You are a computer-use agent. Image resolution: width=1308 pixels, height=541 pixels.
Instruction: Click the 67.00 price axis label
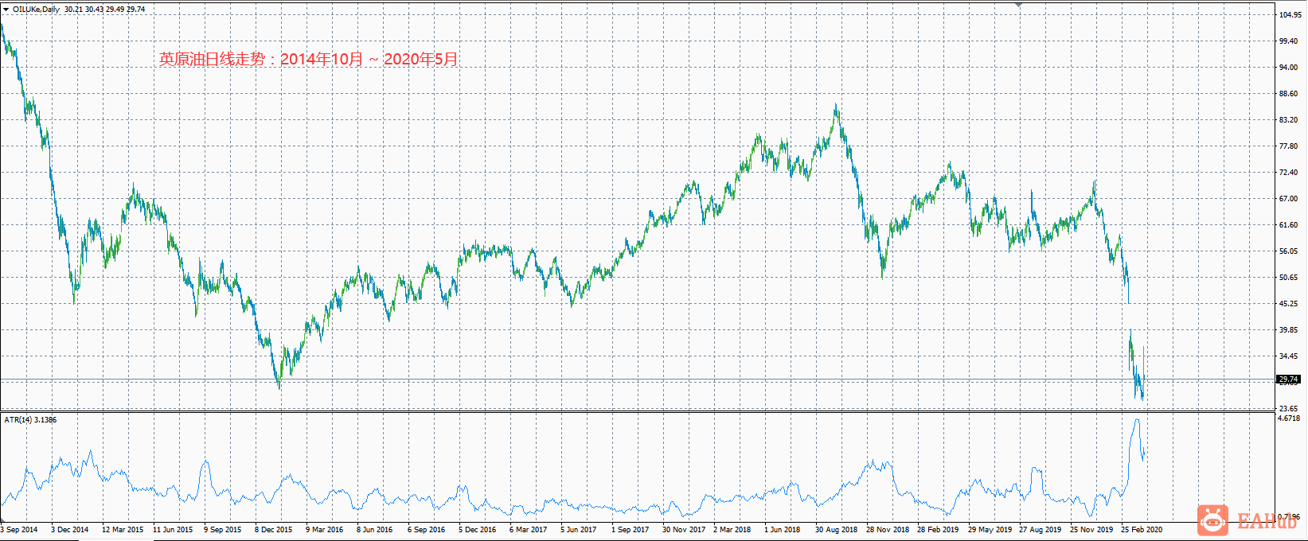(1289, 199)
